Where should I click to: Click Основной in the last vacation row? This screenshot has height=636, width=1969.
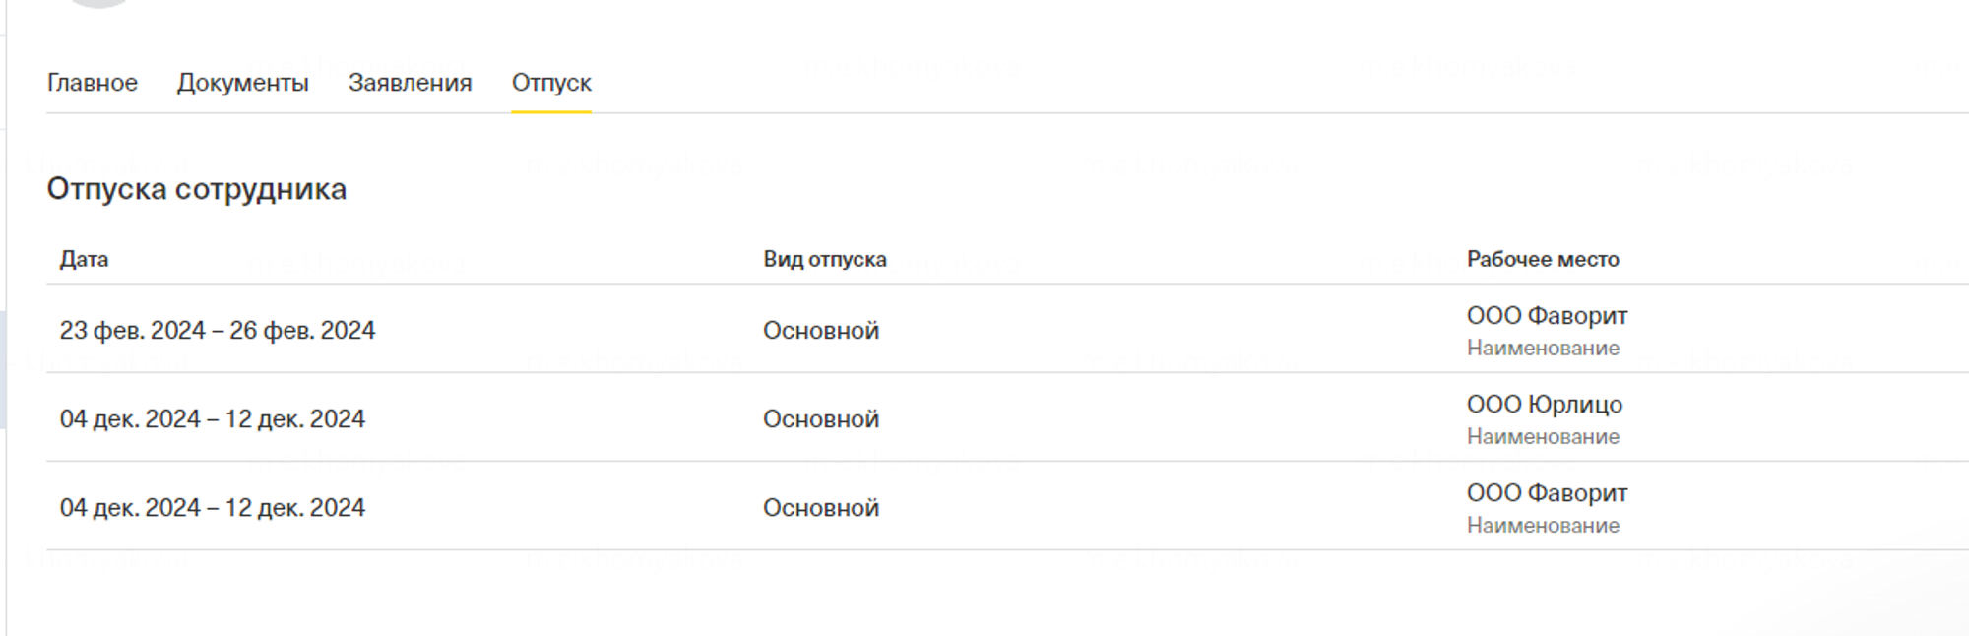point(821,508)
